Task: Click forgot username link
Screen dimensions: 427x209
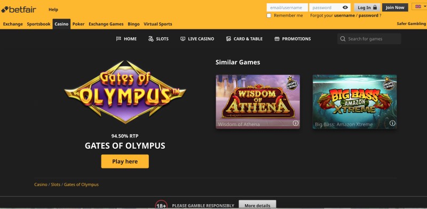Action: [344, 15]
